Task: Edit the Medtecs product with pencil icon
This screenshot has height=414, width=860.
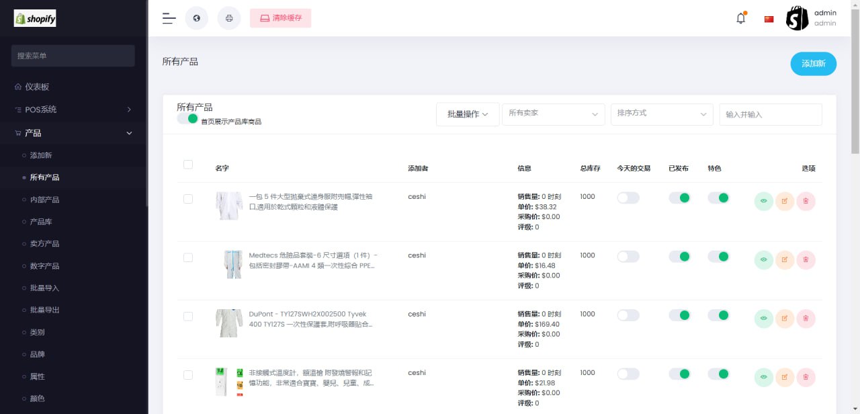Action: coord(785,259)
